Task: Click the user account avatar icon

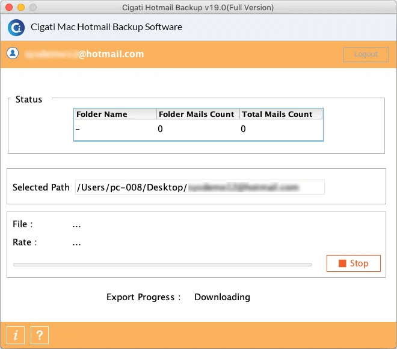Action: [13, 53]
